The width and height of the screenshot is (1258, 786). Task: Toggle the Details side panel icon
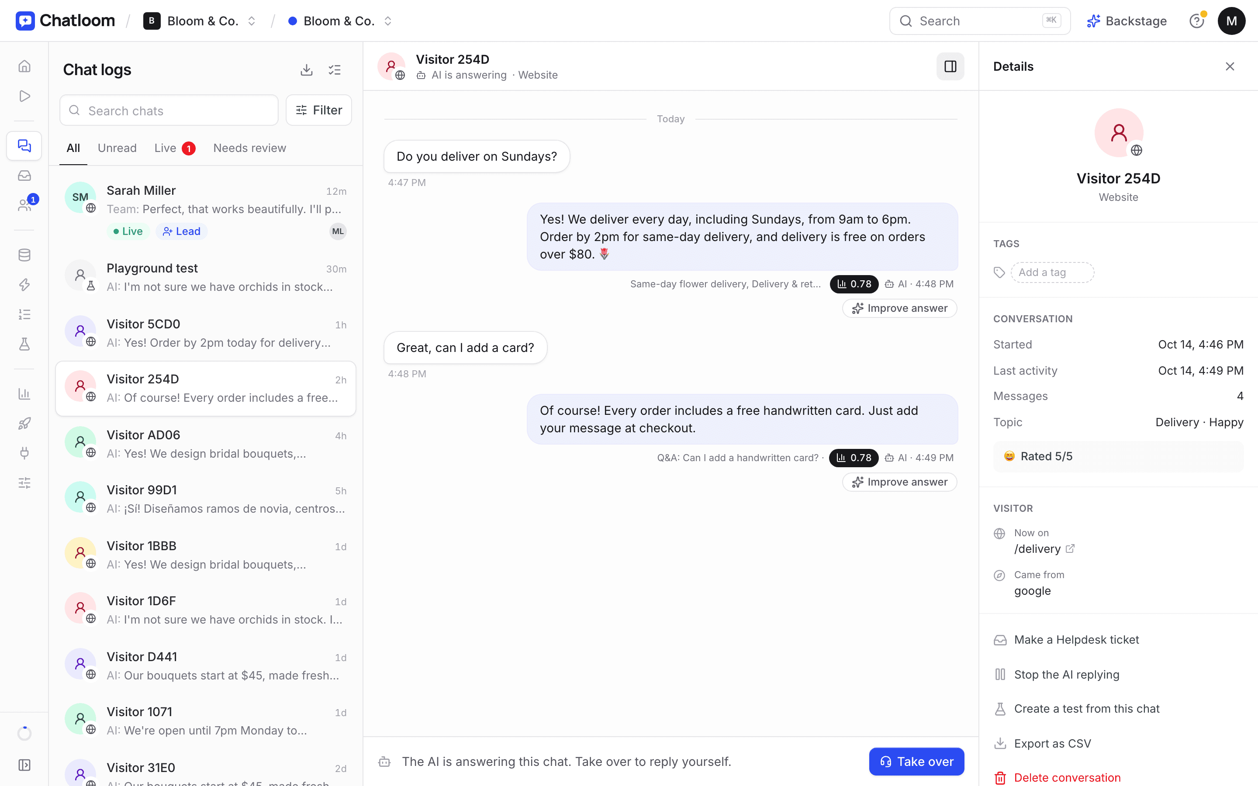950,66
